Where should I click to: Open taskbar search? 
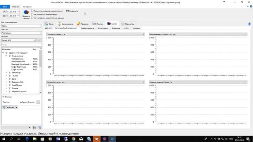point(11,139)
